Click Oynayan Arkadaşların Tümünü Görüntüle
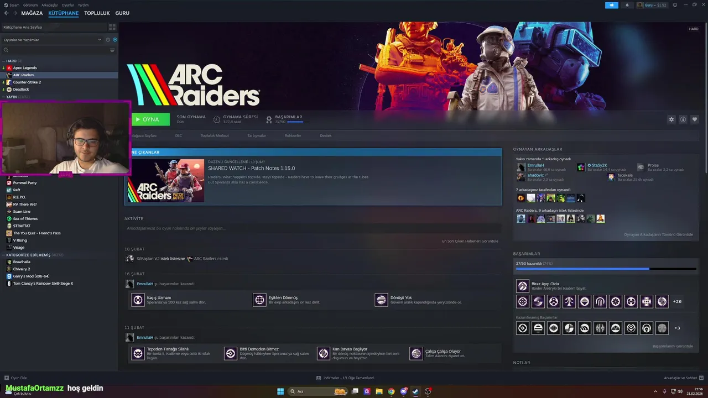Screen dimensions: 708x398 pos(658,234)
